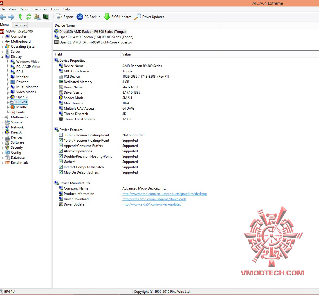Select the Benchmark tree item
Screen dimensions: 319x295
pyautogui.click(x=19, y=163)
